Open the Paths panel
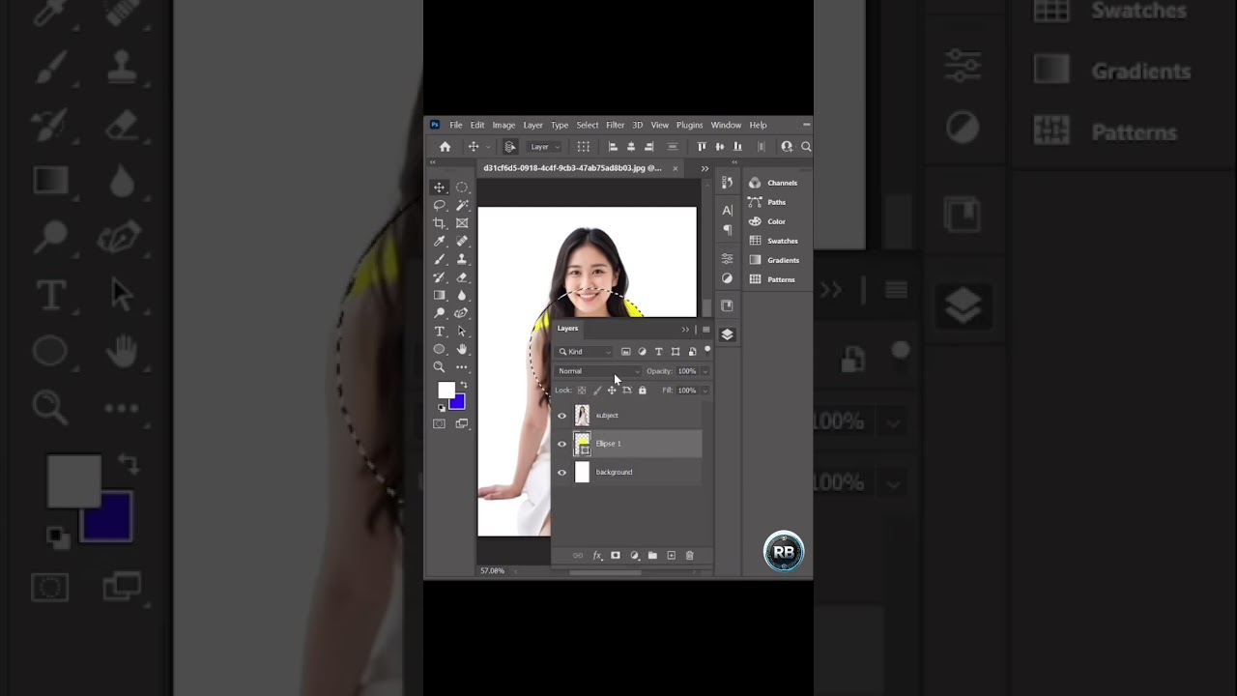Screen dimensions: 1237x696 coord(767,202)
